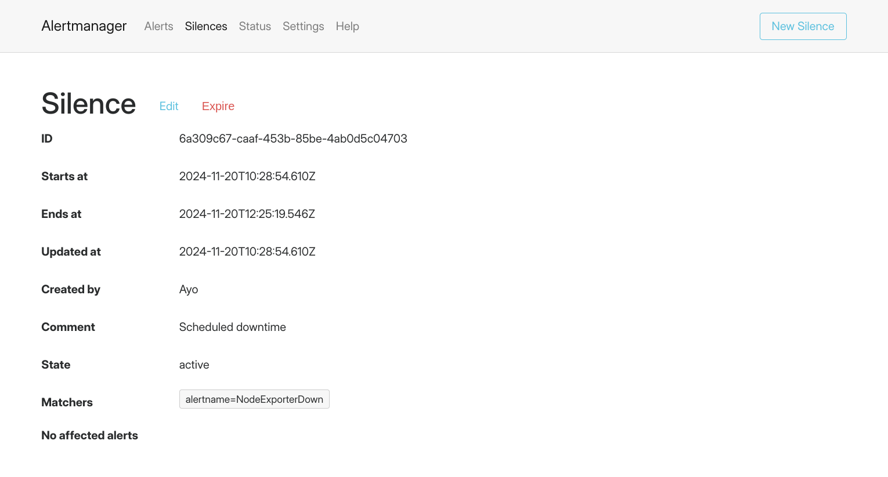
Task: Open the Settings page
Action: [x=304, y=26]
